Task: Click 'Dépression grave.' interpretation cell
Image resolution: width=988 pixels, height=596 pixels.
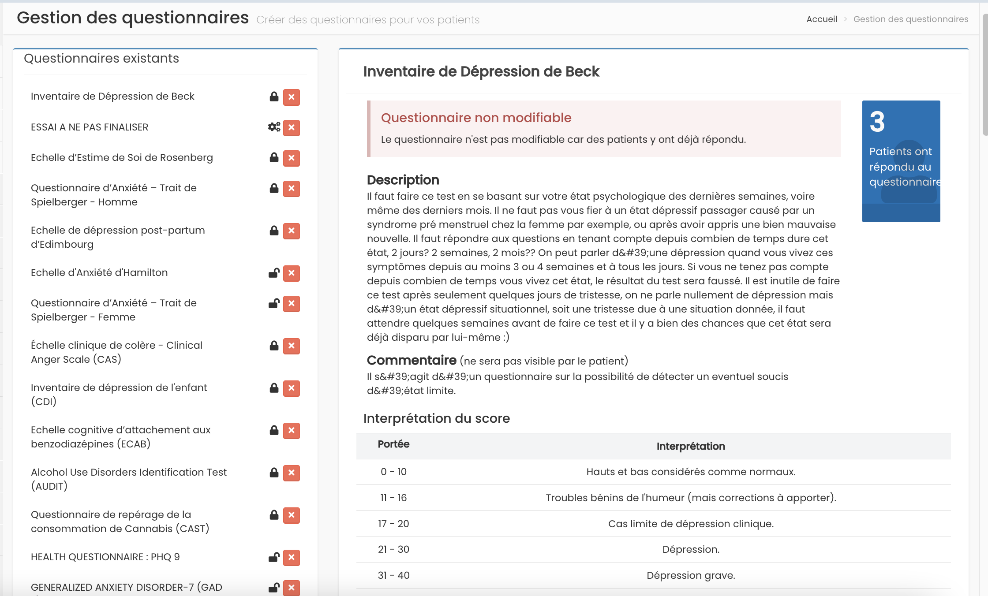Action: point(691,575)
